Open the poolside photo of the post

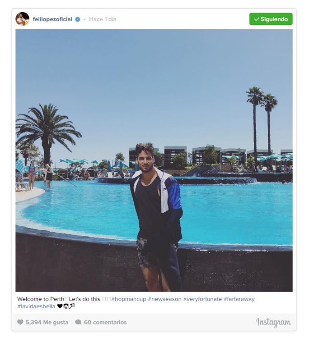pos(154,160)
